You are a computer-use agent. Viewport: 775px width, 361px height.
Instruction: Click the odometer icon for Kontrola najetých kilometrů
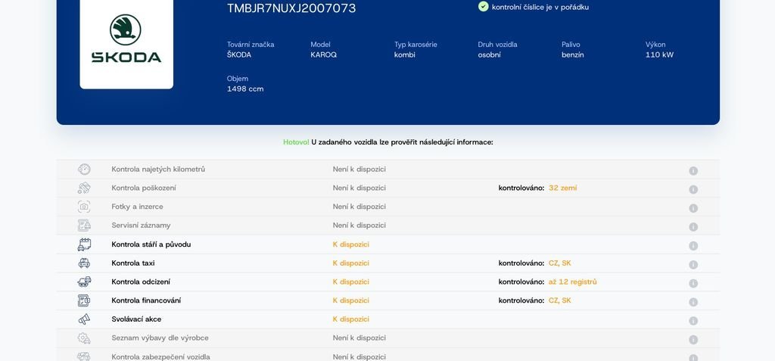(84, 170)
